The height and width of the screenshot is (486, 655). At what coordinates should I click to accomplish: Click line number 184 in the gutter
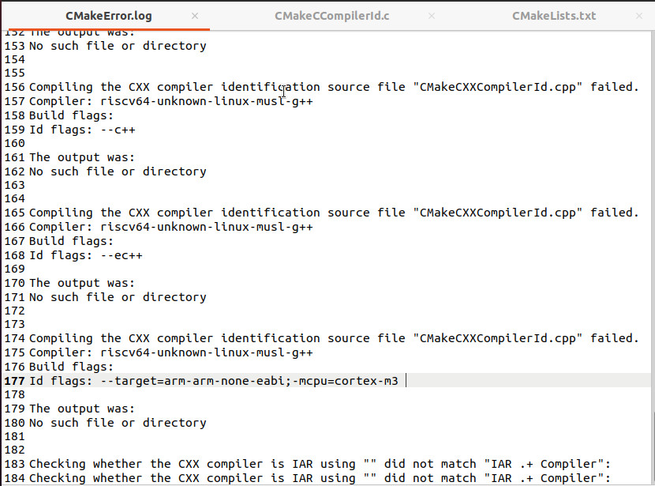pyautogui.click(x=14, y=478)
